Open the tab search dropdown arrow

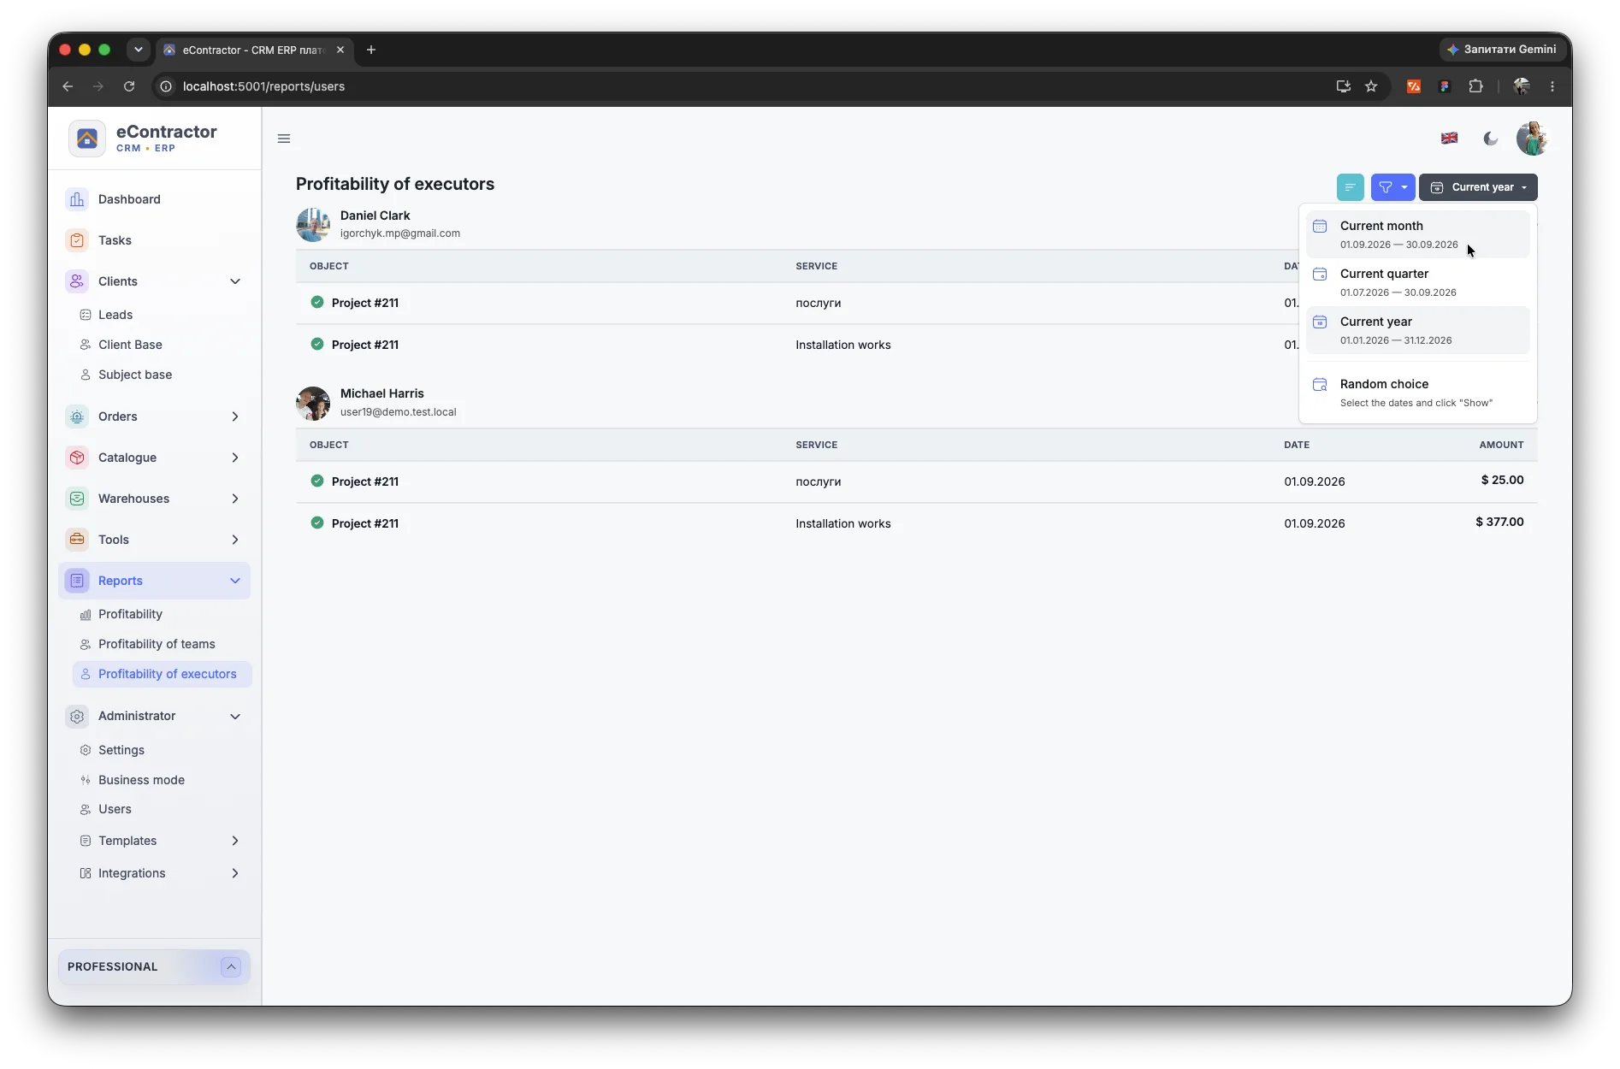[139, 50]
